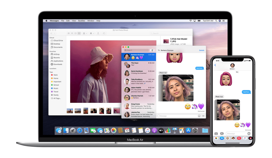This screenshot has height=158, width=272.
Task: Launch the Music app from the Dock
Action: click(148, 130)
